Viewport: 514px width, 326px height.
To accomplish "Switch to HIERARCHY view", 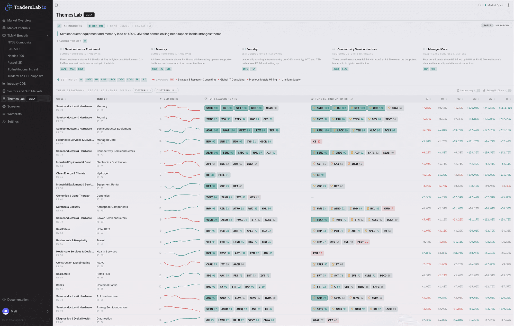I will 502,25.
